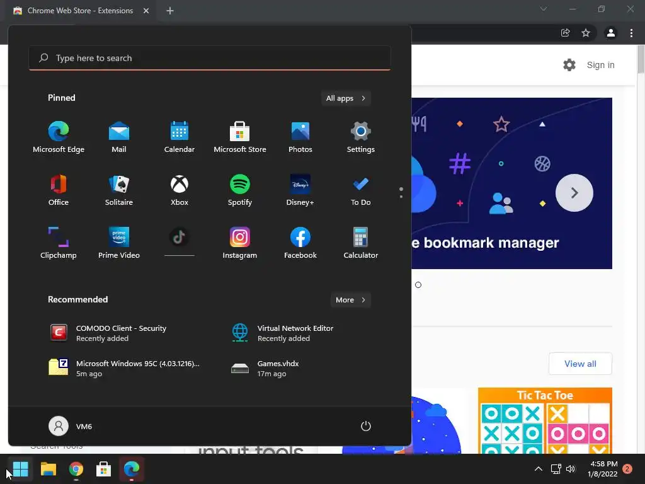Launch the Office app
This screenshot has height=484, width=645.
[x=59, y=190]
